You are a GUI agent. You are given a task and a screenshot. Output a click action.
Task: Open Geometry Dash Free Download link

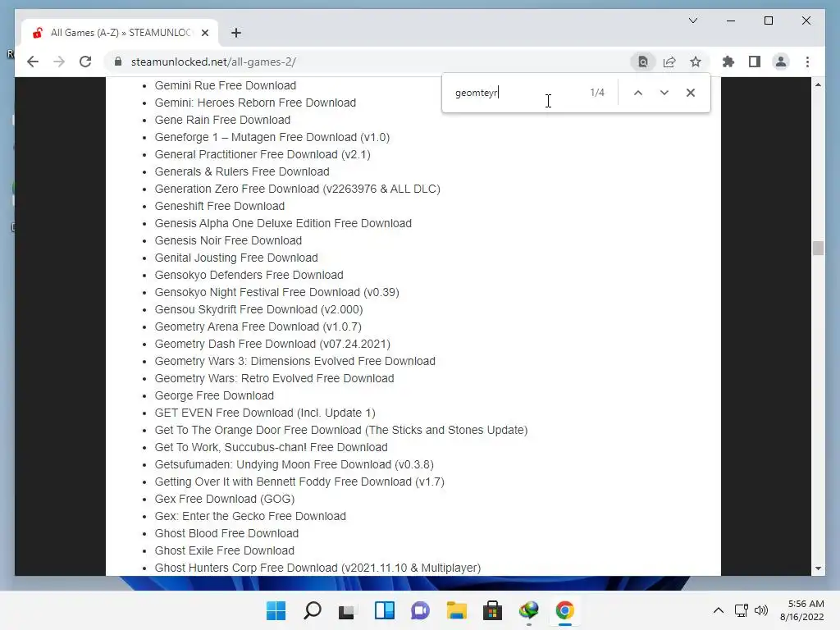[272, 344]
